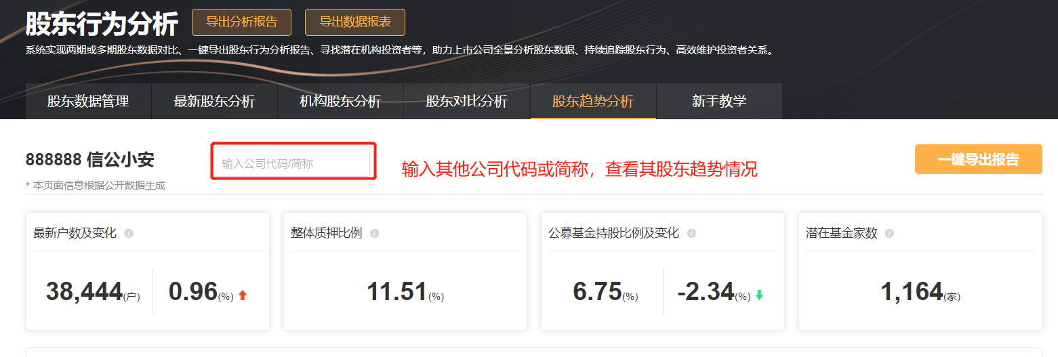Image resolution: width=1058 pixels, height=357 pixels.
Task: Click info icon next to 最新户数及变化
Action: 129,233
